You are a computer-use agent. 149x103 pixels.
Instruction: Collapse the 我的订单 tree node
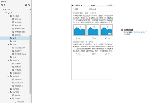(x=8, y=60)
